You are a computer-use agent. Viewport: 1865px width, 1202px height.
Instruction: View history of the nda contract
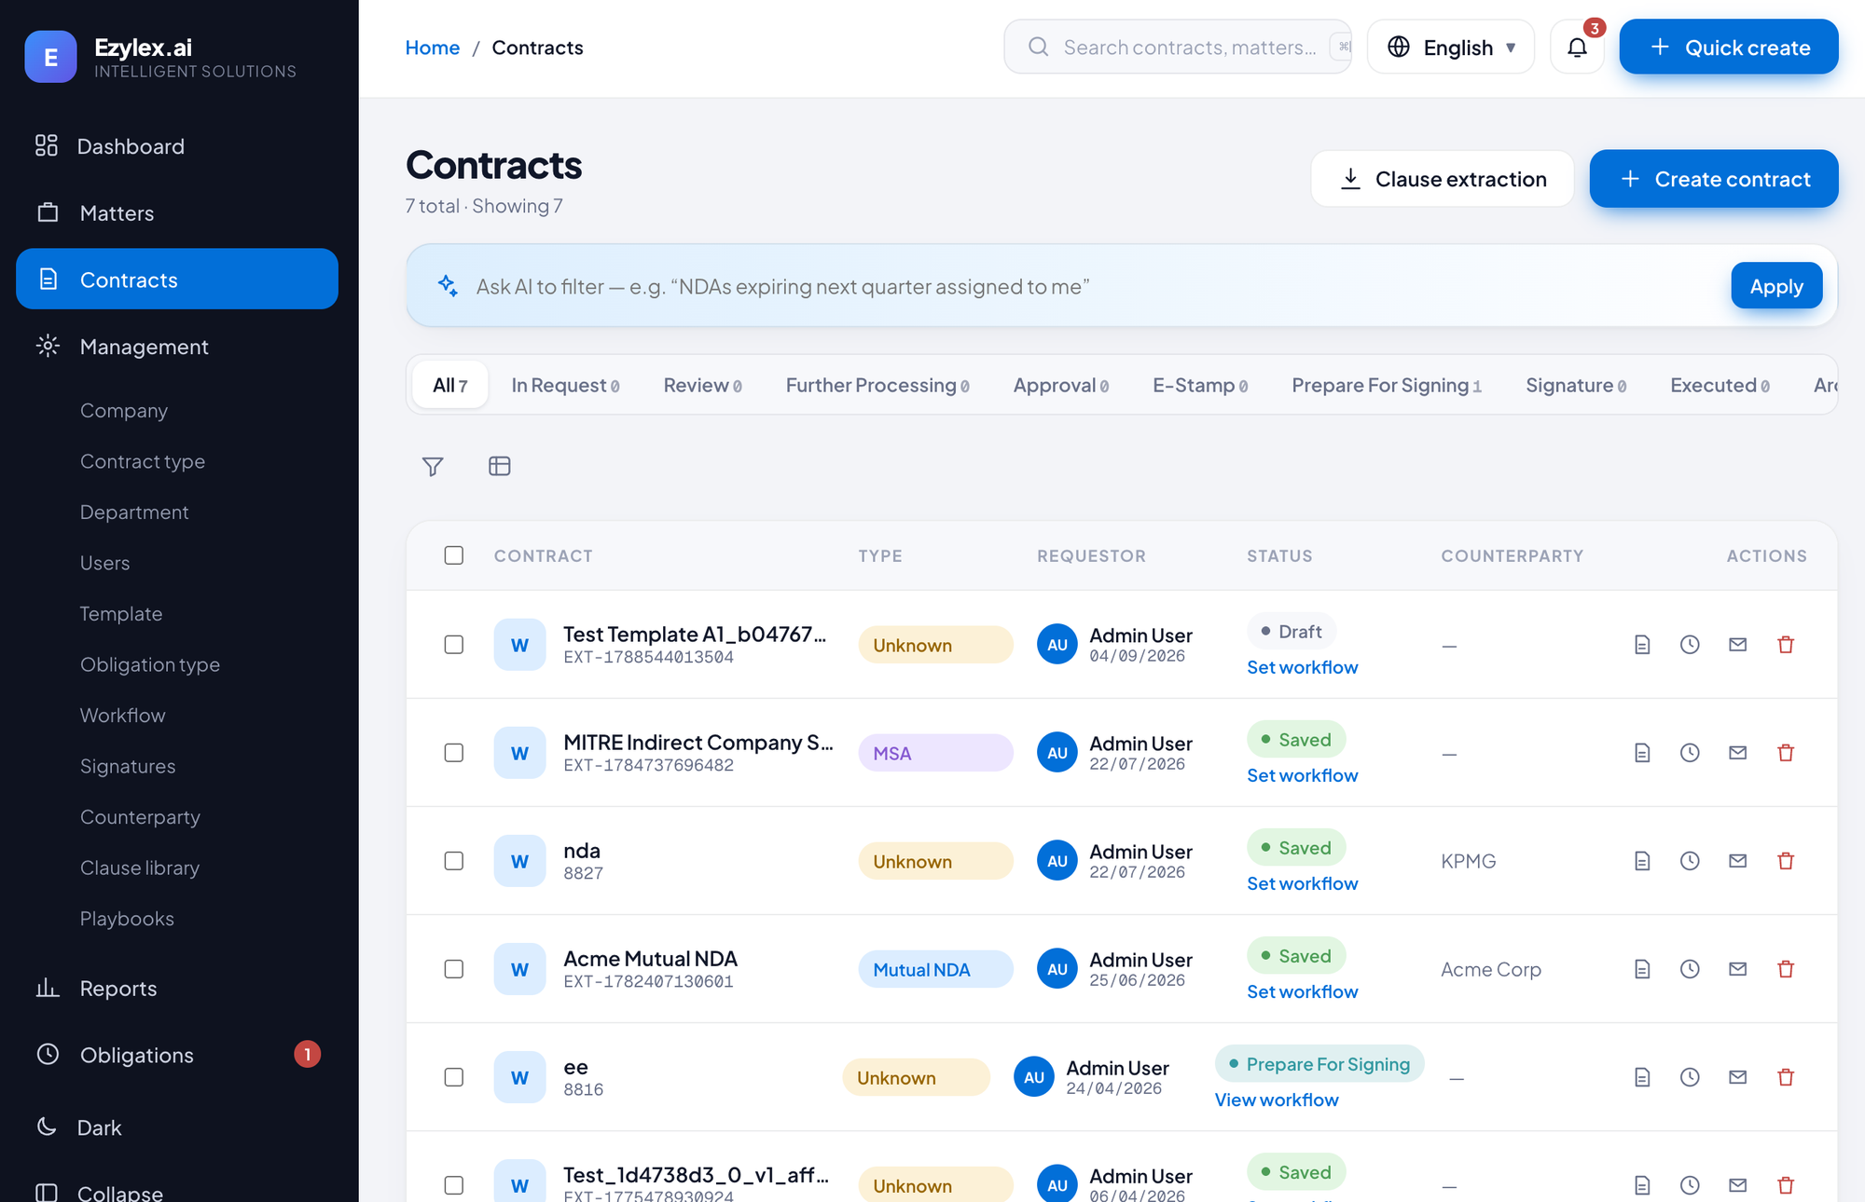tap(1690, 861)
